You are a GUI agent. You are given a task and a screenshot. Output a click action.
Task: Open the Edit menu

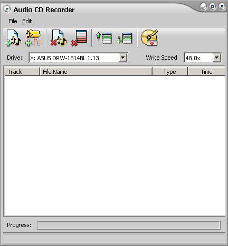pyautogui.click(x=27, y=21)
